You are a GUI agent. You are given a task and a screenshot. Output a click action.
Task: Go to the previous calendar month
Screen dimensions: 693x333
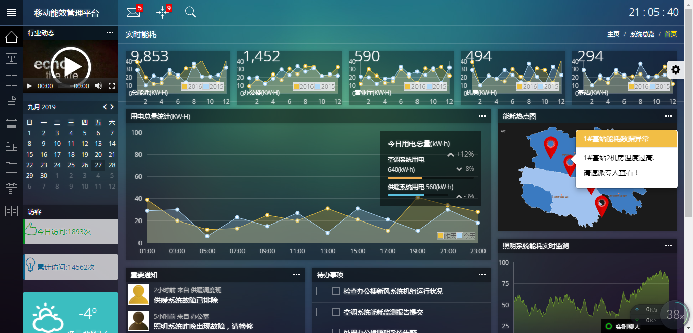105,107
